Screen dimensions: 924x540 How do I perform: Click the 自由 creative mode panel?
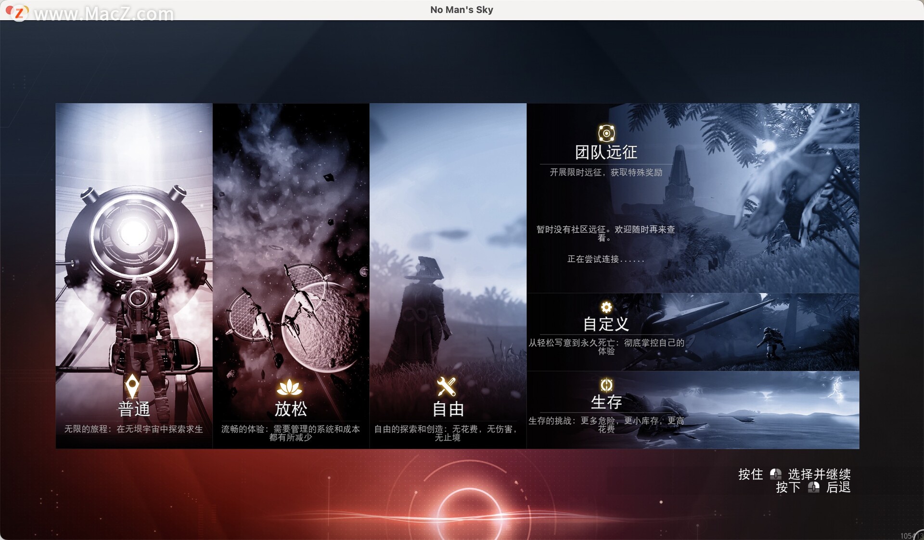click(448, 274)
